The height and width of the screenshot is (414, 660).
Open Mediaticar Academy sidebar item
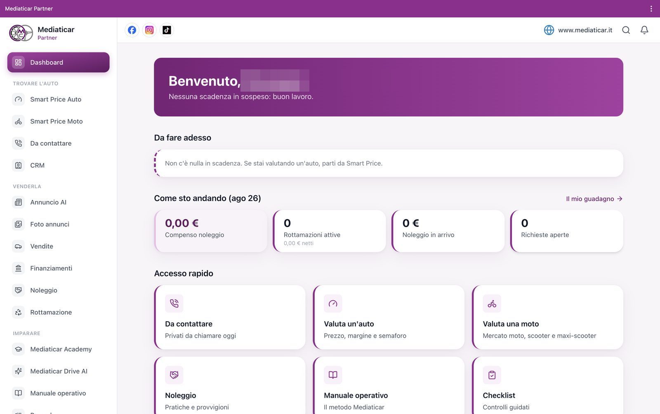59,349
